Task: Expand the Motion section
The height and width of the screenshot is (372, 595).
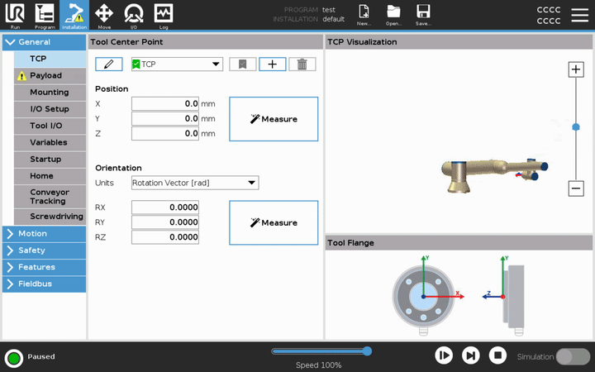Action: 44,234
